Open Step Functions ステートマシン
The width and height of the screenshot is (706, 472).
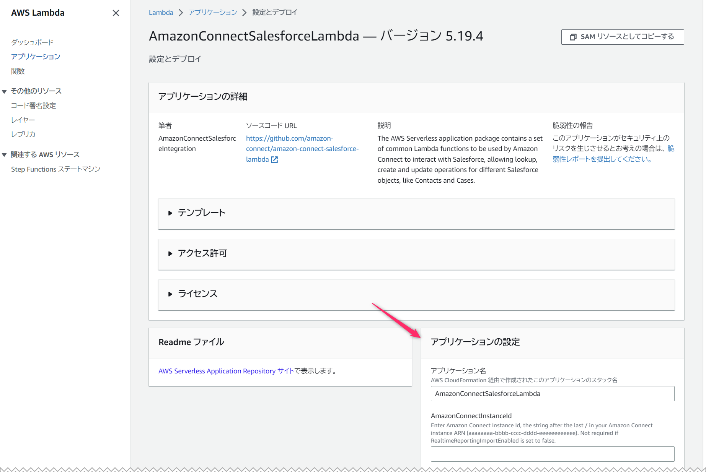(x=56, y=169)
